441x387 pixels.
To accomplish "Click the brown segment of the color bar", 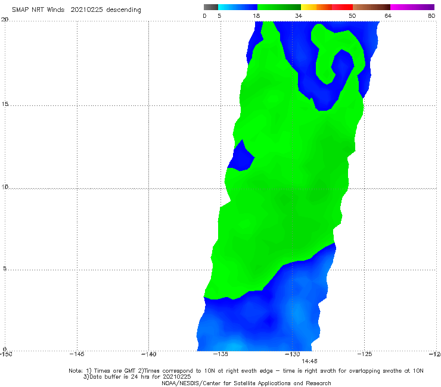I will point(371,7).
